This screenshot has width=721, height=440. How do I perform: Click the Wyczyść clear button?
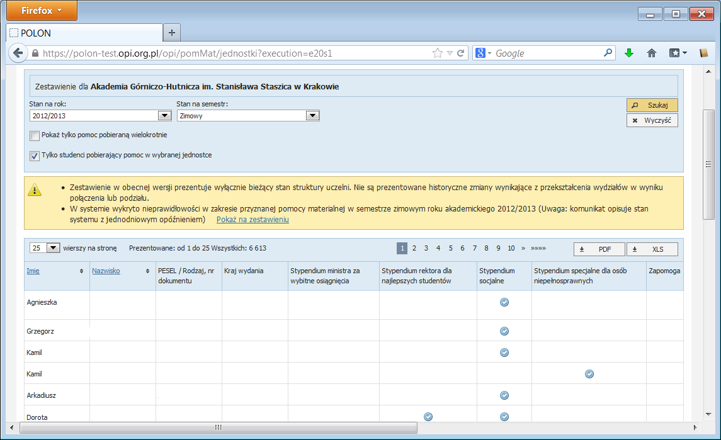click(x=652, y=120)
